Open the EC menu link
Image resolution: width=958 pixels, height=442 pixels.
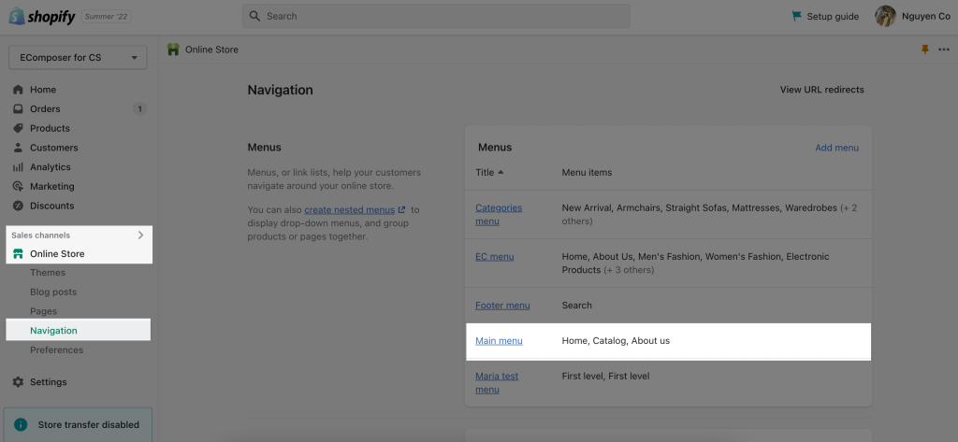[x=494, y=257]
